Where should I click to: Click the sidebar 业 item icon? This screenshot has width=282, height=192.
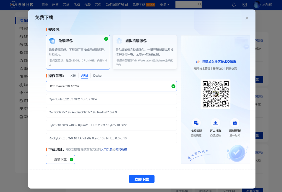click(21, 93)
